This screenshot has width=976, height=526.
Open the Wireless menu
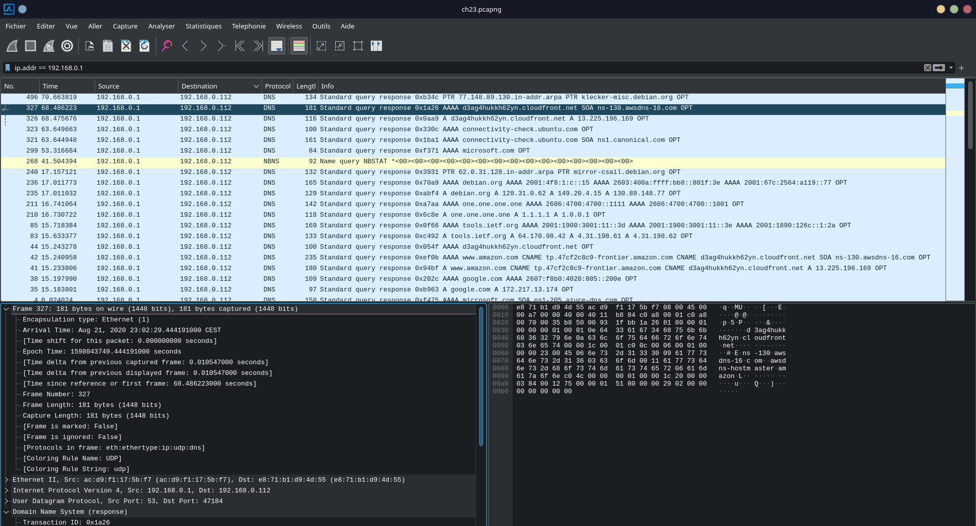coord(289,26)
